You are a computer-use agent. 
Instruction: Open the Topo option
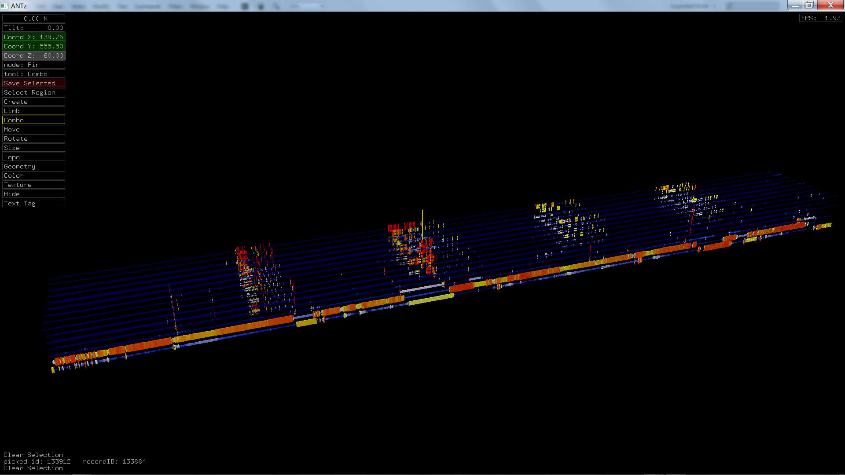click(33, 157)
